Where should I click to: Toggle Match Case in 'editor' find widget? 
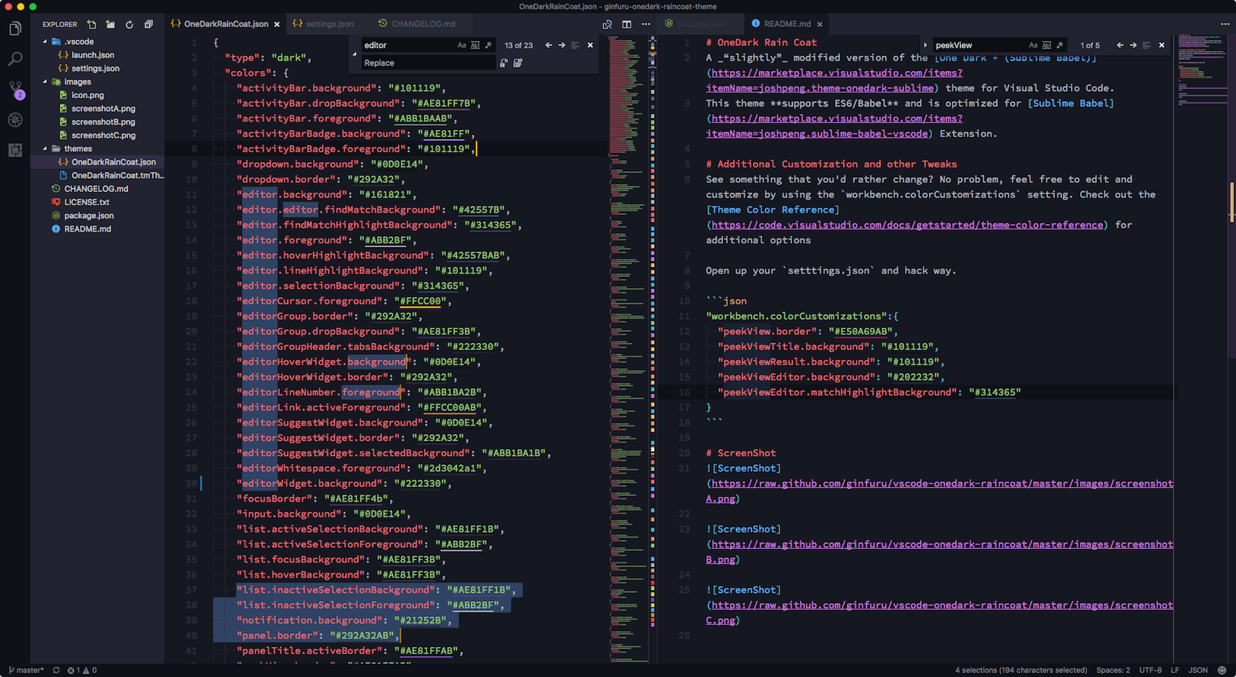pyautogui.click(x=461, y=45)
